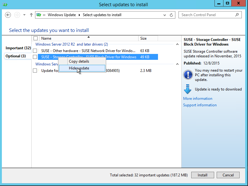Viewport: 248px width, 186px height.
Task: Check the SUSE Block Driver update
Action: click(x=35, y=57)
